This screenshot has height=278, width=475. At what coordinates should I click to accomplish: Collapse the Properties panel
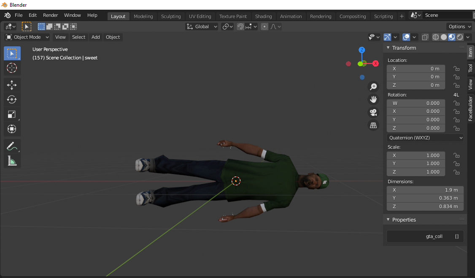[389, 219]
